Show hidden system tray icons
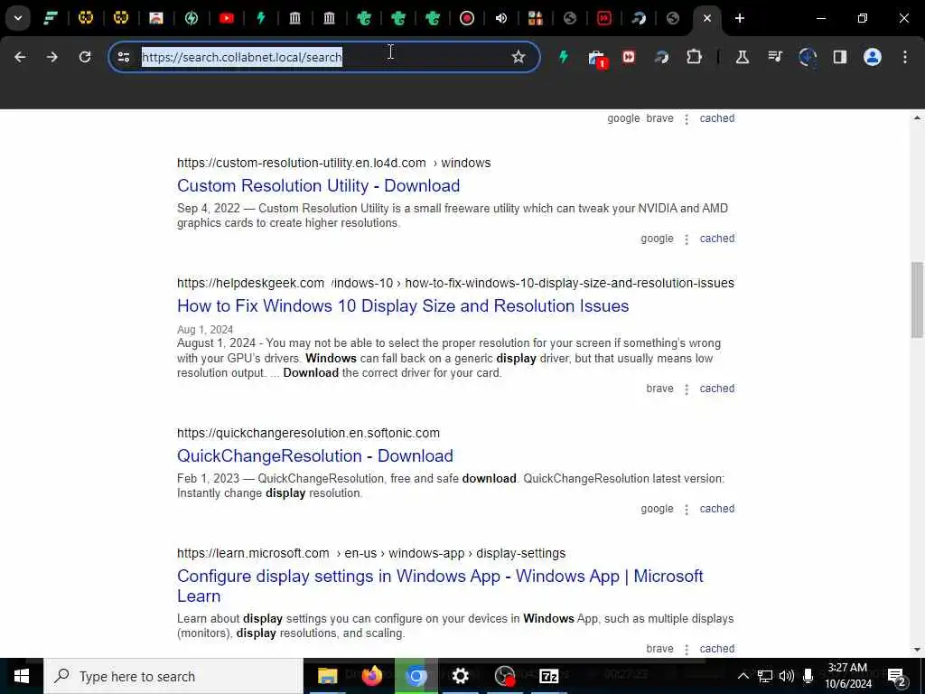This screenshot has width=925, height=694. (743, 676)
